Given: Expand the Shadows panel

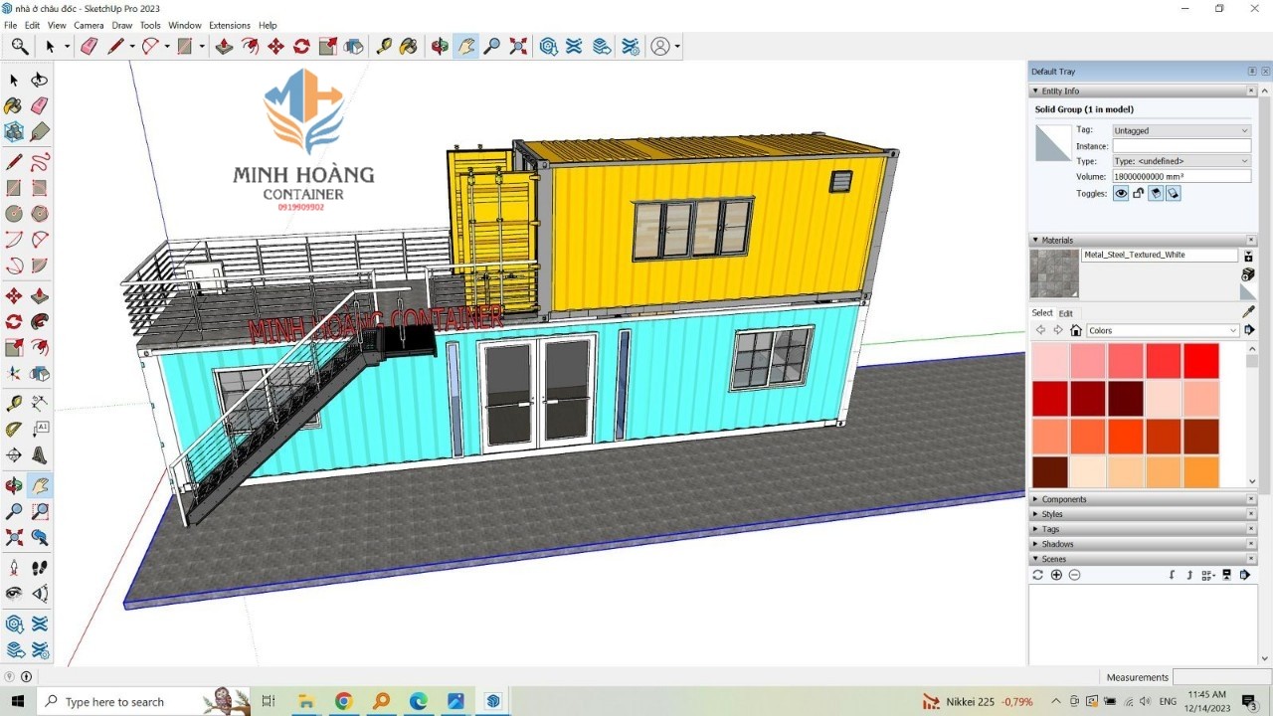Looking at the screenshot, I should pyautogui.click(x=1057, y=544).
